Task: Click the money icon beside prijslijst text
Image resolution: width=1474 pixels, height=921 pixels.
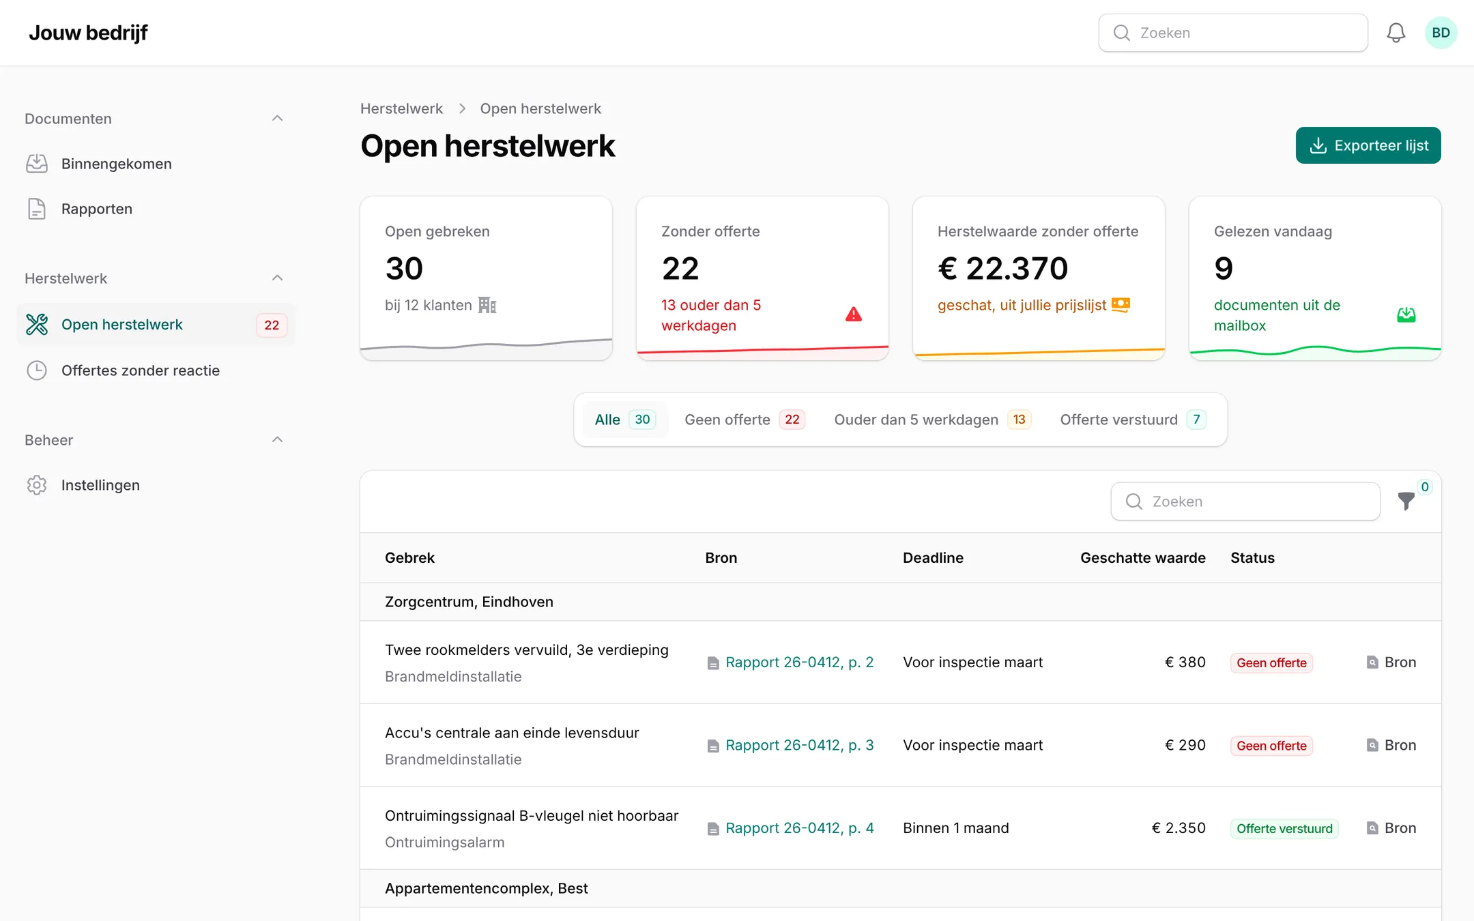Action: (x=1121, y=305)
